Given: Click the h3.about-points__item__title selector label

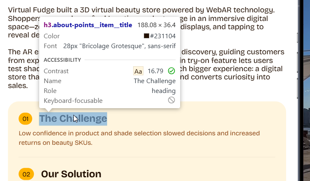Looking at the screenshot, I should (x=88, y=25).
